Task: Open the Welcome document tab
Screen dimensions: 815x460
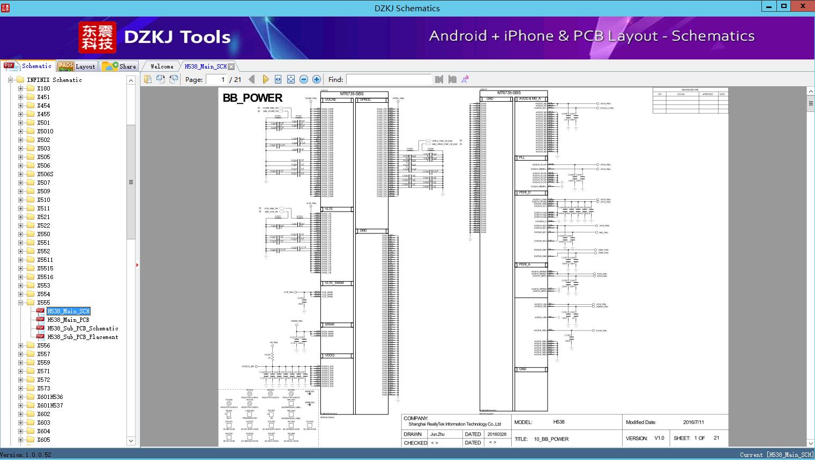Action: (162, 66)
